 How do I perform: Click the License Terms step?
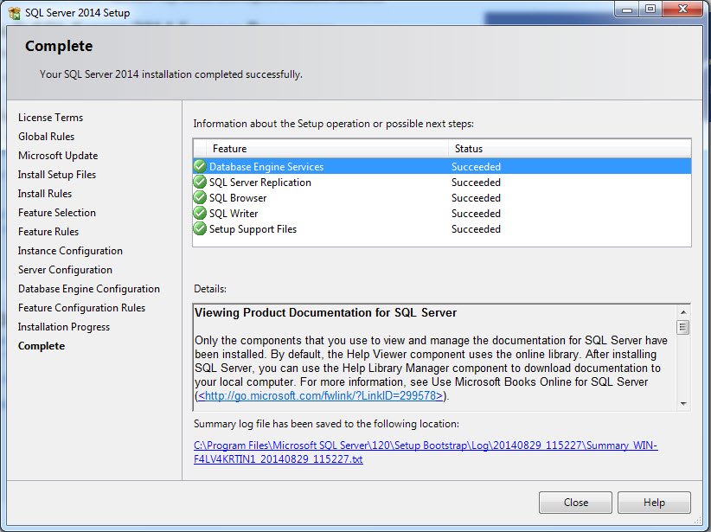50,118
